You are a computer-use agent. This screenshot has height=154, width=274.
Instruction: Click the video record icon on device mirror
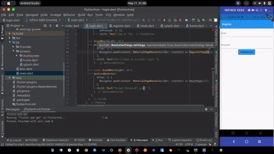click(253, 10)
